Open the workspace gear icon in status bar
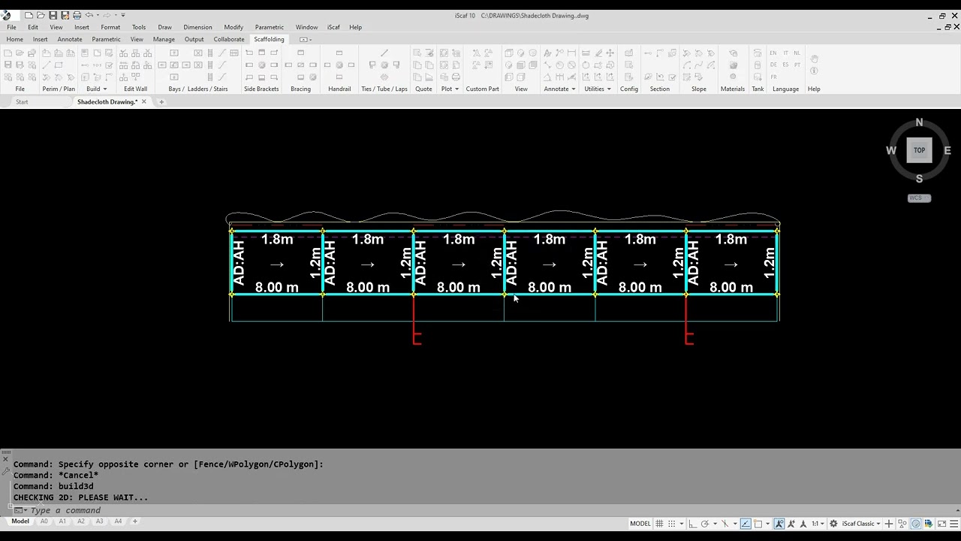961x541 pixels. coord(833,524)
